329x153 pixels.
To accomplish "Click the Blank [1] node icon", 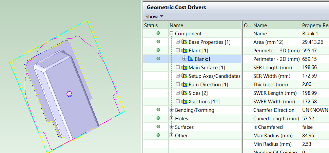I will [185, 51].
